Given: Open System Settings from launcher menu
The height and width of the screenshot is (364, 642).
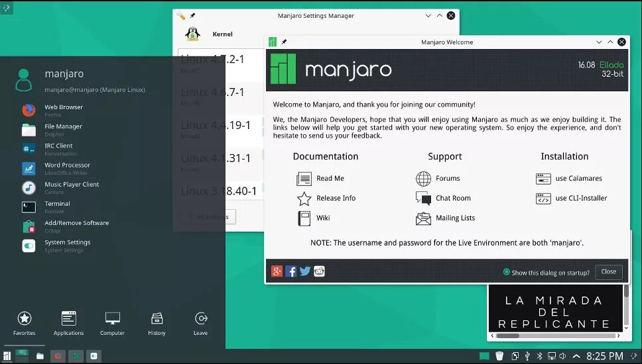Looking at the screenshot, I should pos(56,246).
